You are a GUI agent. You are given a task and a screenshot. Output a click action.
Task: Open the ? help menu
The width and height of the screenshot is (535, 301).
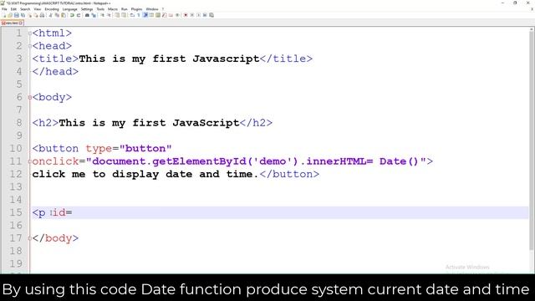tap(163, 9)
